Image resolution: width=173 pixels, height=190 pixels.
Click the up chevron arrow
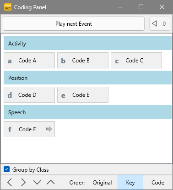pyautogui.click(x=51, y=182)
